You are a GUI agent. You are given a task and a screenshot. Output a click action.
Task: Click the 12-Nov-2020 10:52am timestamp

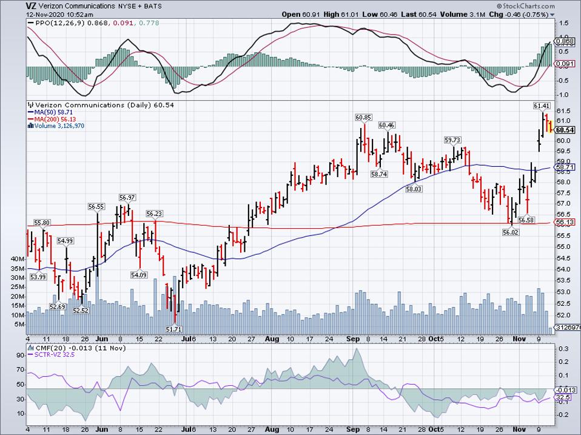pos(59,15)
